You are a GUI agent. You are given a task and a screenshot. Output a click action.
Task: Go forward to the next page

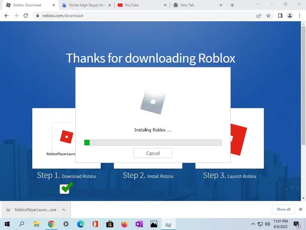16,16
